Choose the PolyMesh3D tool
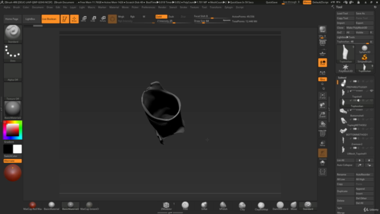The width and height of the screenshot is (380, 214). pos(346,68)
